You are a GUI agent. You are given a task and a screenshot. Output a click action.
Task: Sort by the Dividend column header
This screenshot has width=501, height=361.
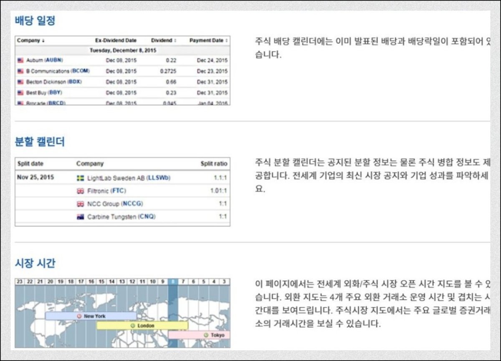pyautogui.click(x=163, y=40)
